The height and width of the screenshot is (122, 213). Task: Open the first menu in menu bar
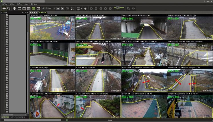(x=4, y=4)
